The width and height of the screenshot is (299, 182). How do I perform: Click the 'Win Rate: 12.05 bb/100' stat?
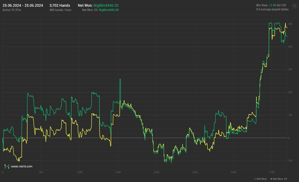tap(271, 6)
